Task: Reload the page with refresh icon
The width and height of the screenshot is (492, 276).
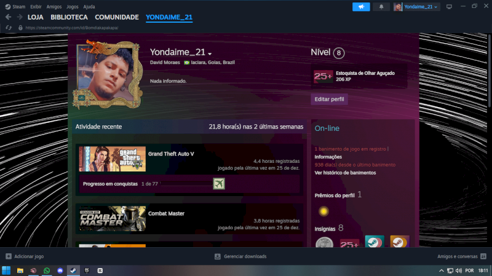Action: (x=9, y=28)
